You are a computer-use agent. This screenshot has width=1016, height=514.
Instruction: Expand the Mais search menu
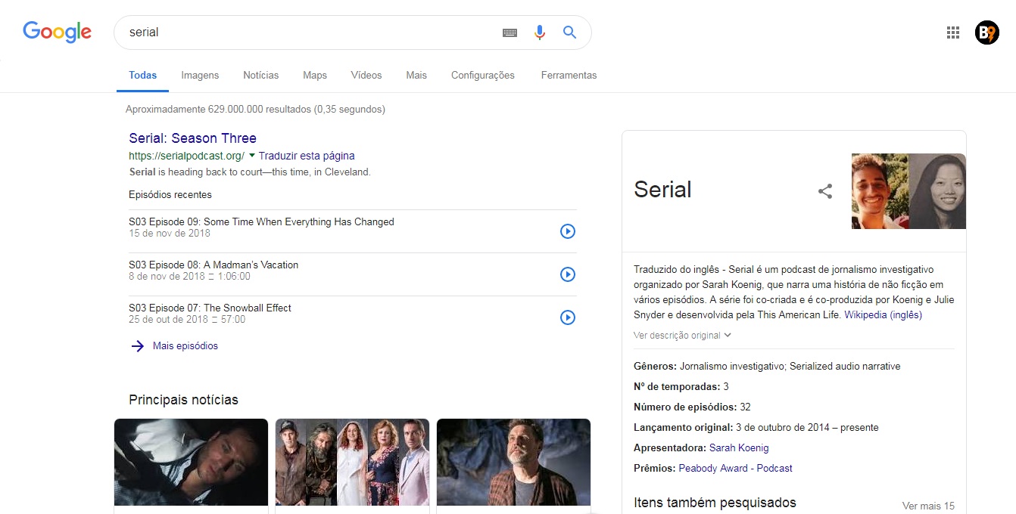click(416, 76)
